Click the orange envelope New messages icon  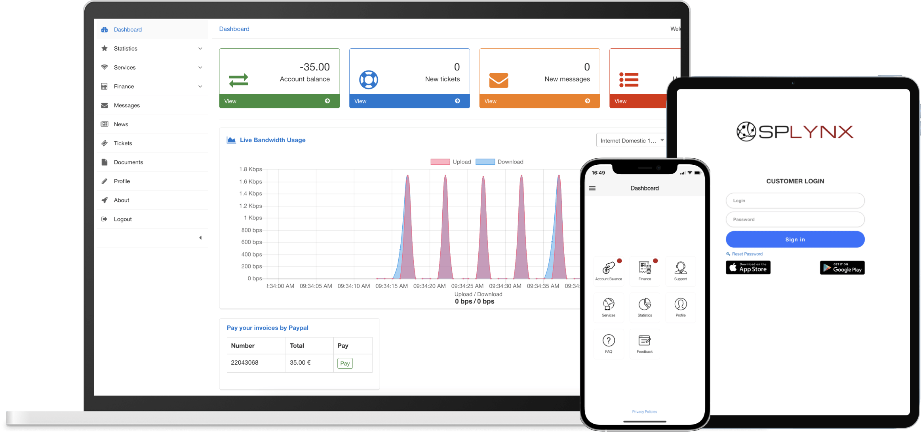(499, 80)
